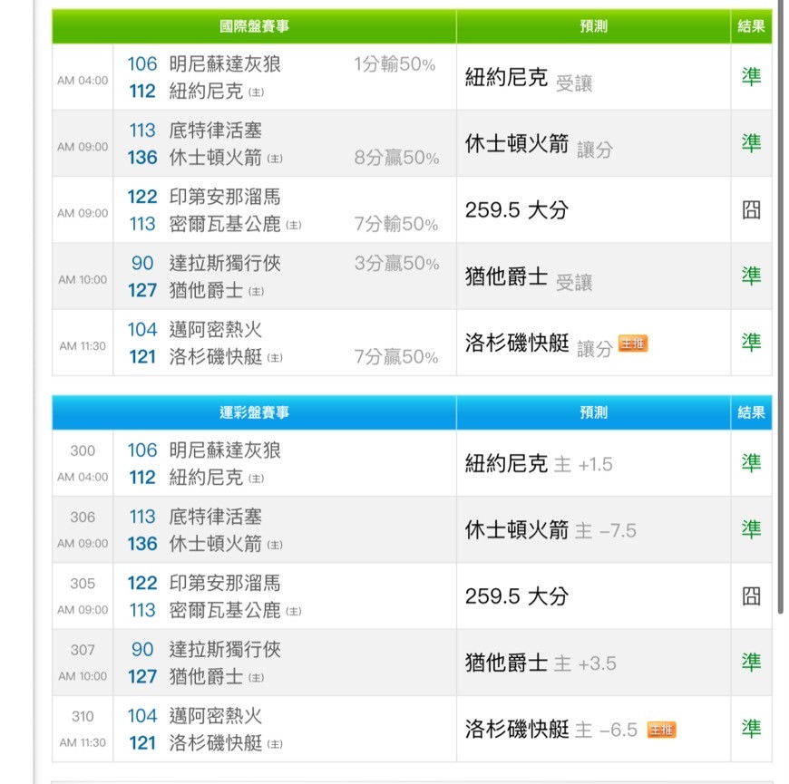Click game code 305 in the 運彩盤 table

coord(83,584)
